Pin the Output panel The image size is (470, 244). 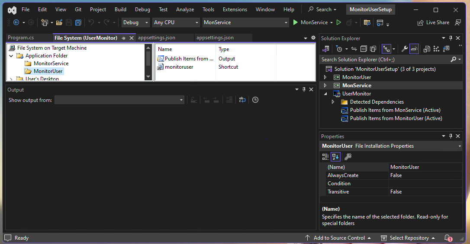click(304, 89)
